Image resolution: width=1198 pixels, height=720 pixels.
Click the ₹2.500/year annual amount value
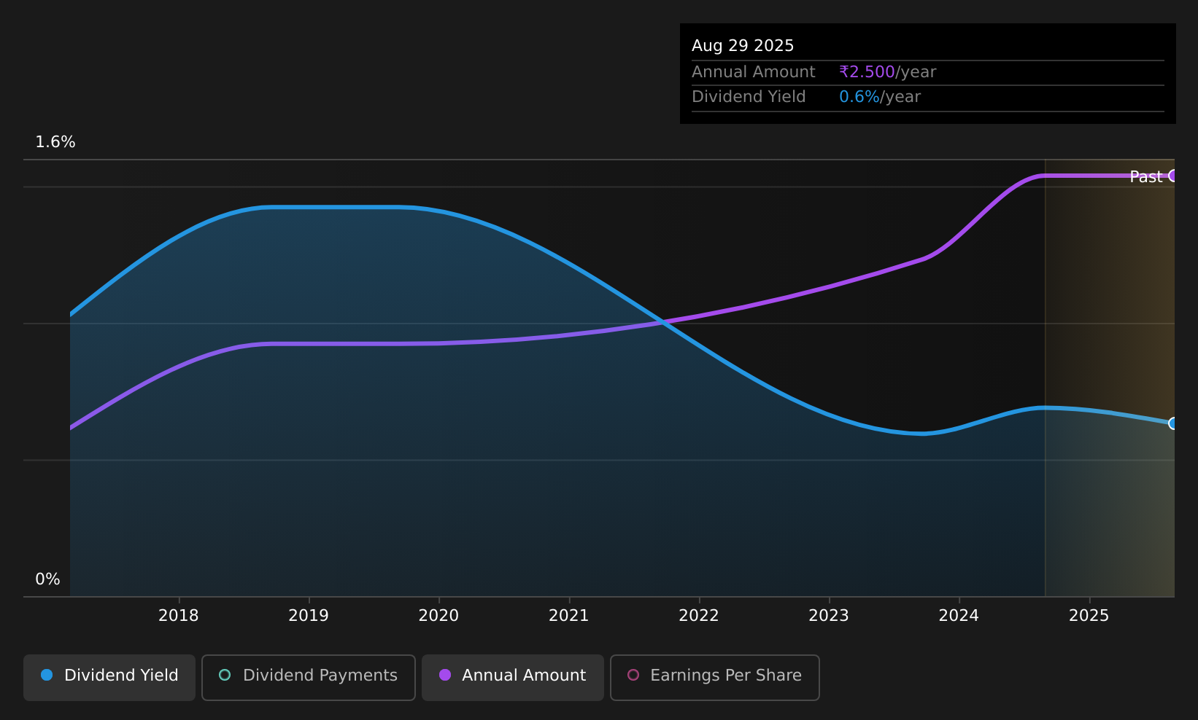pos(887,72)
